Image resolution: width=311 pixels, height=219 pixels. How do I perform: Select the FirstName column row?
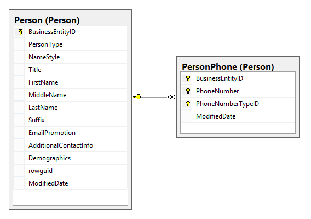click(x=70, y=82)
